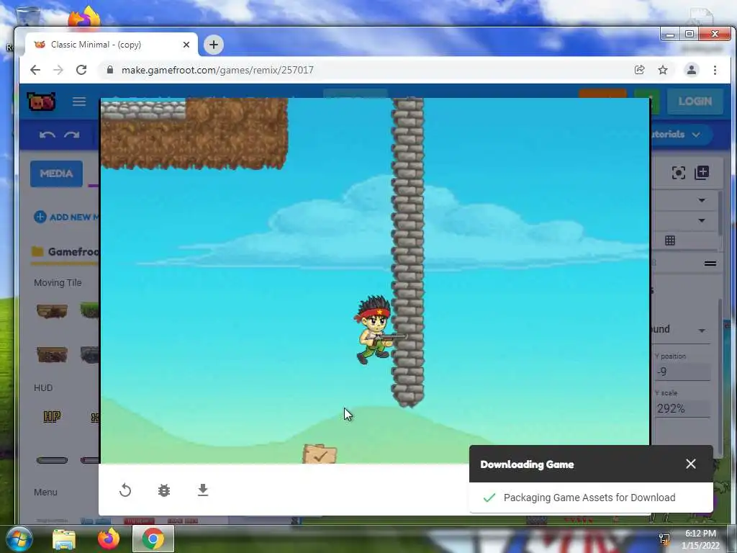Select the HP HUD thumbnail
The image size is (737, 553).
click(52, 416)
